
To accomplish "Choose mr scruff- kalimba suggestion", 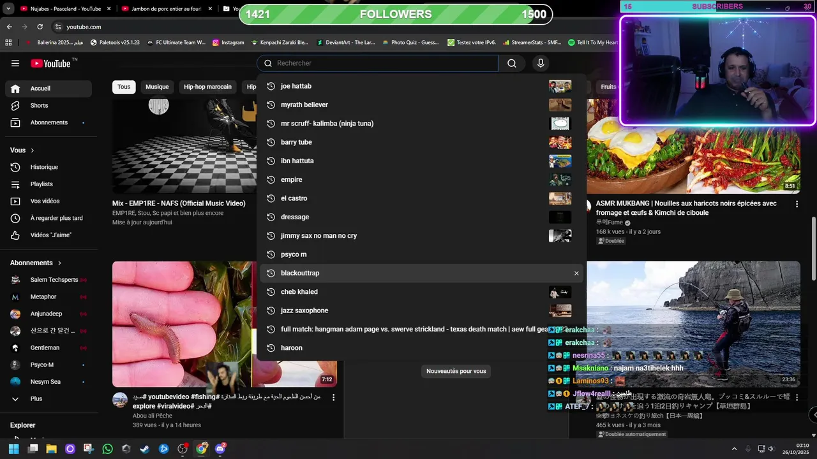I will 421,124.
